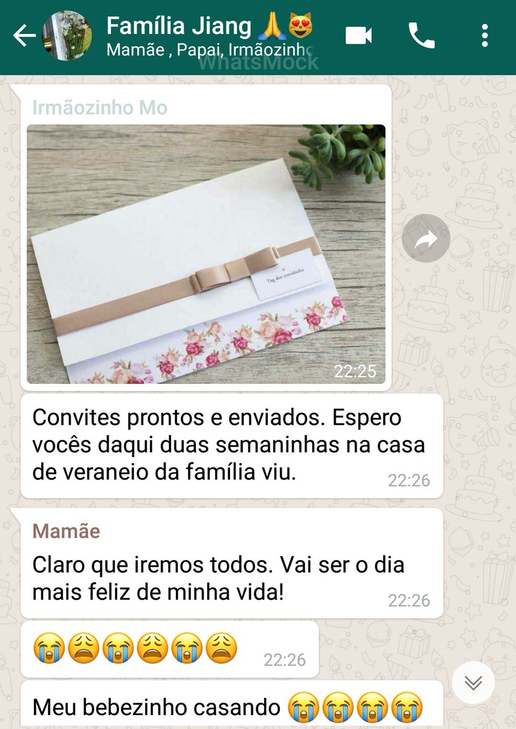Open the Família Jiang group profile picture
This screenshot has height=729, width=516.
pyautogui.click(x=67, y=36)
